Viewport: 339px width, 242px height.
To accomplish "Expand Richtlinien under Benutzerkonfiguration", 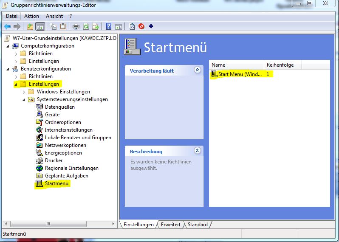I will tap(16, 77).
